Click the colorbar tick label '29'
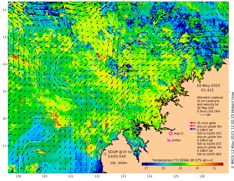 (x=180, y=168)
